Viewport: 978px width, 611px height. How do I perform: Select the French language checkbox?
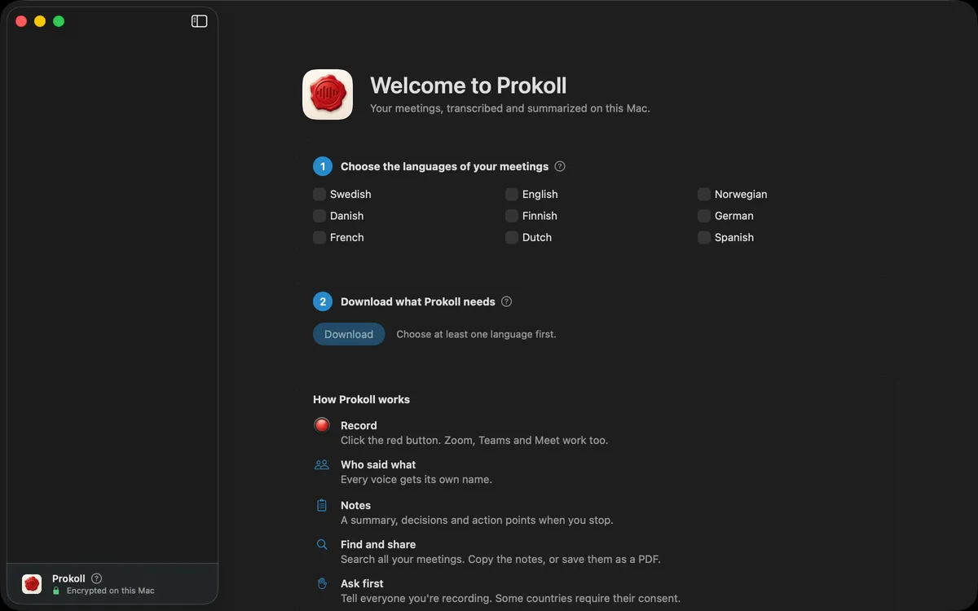point(319,237)
